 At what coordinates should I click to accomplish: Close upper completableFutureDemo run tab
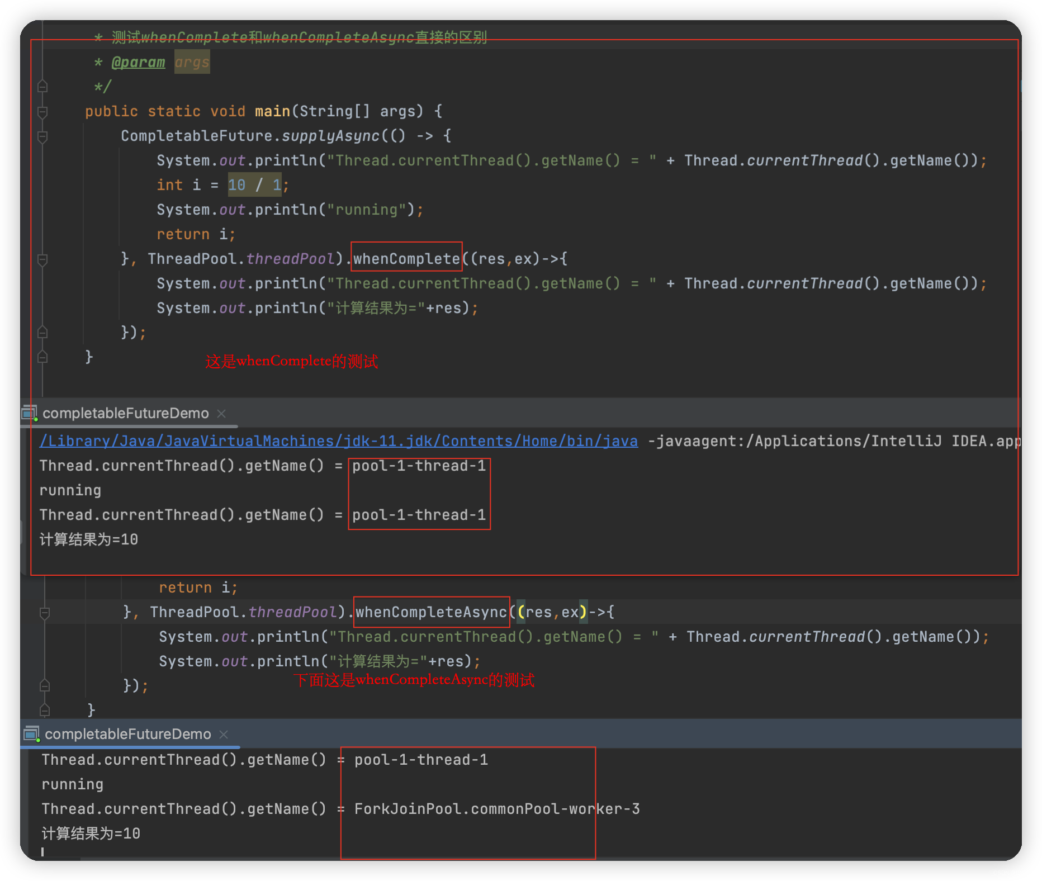221,413
